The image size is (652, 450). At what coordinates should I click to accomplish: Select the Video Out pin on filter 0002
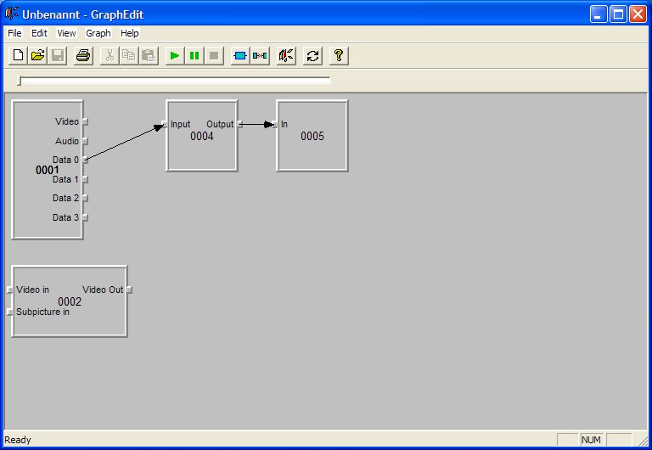129,290
